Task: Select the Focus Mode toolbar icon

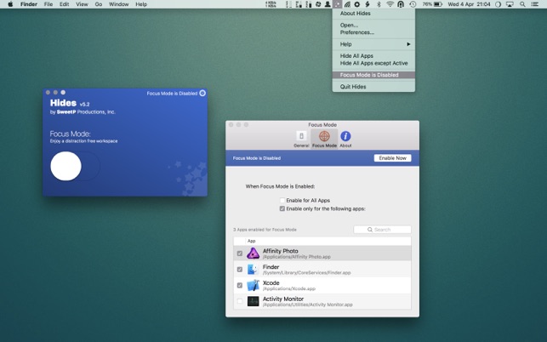Action: pos(324,138)
